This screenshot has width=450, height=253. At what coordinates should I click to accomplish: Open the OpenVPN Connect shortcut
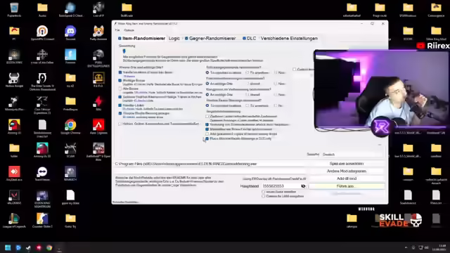42,33
